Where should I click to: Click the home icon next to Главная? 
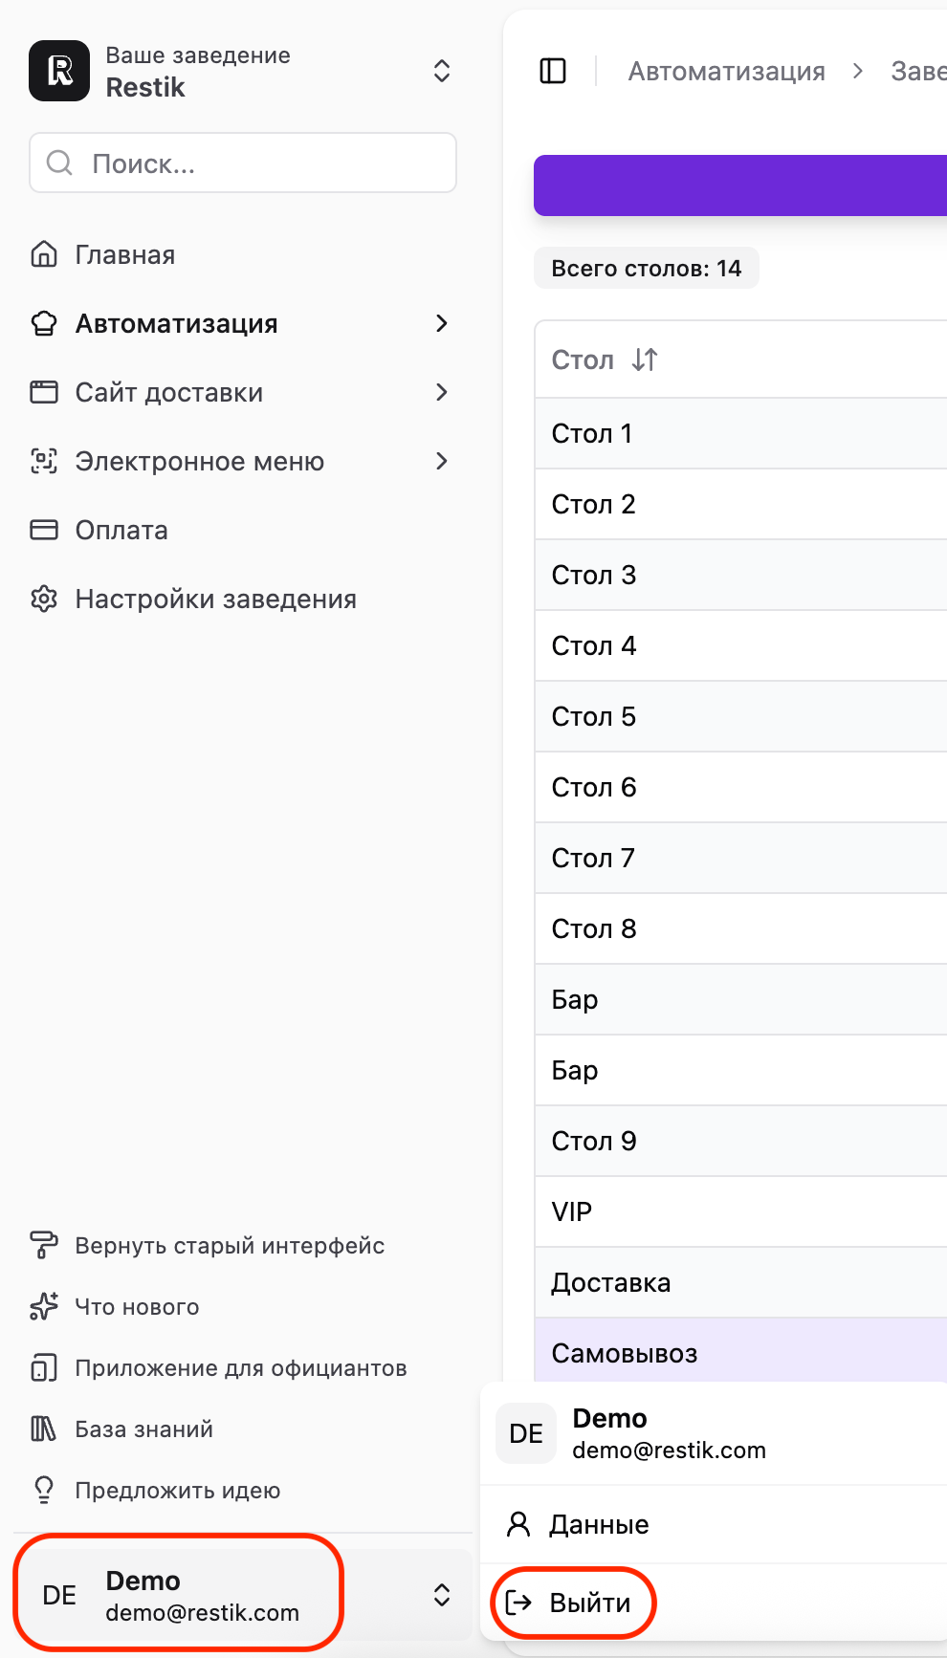44,254
